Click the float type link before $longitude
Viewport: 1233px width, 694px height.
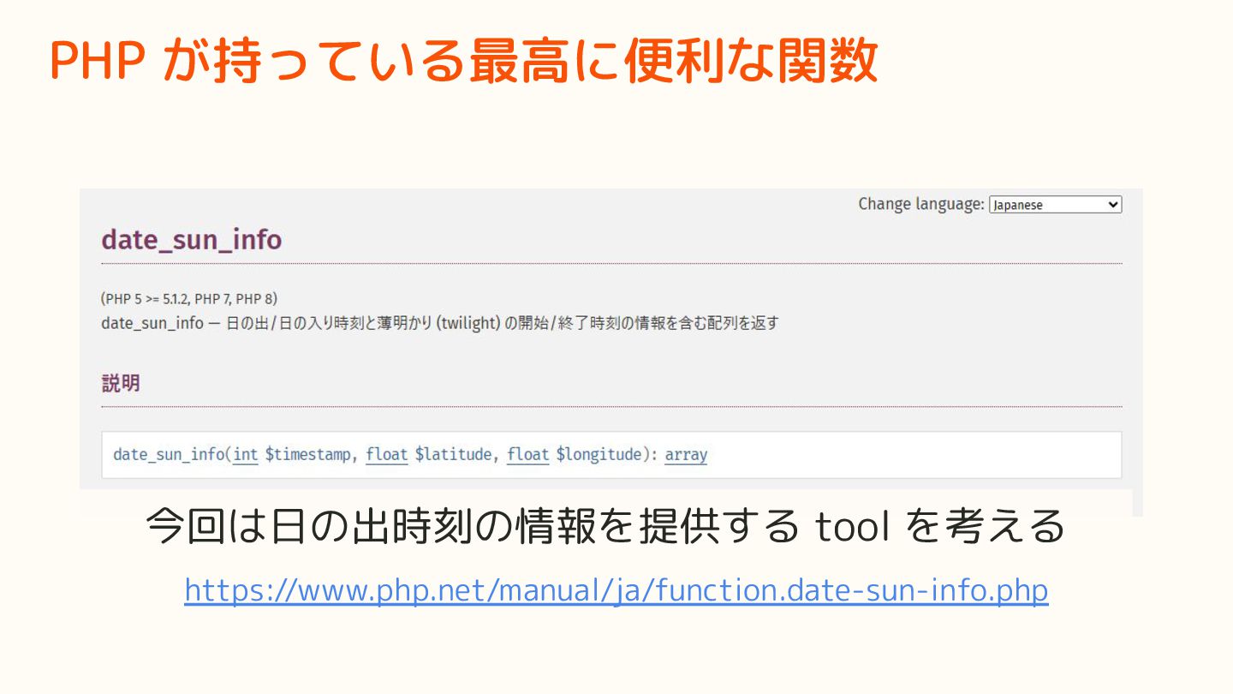coord(528,455)
